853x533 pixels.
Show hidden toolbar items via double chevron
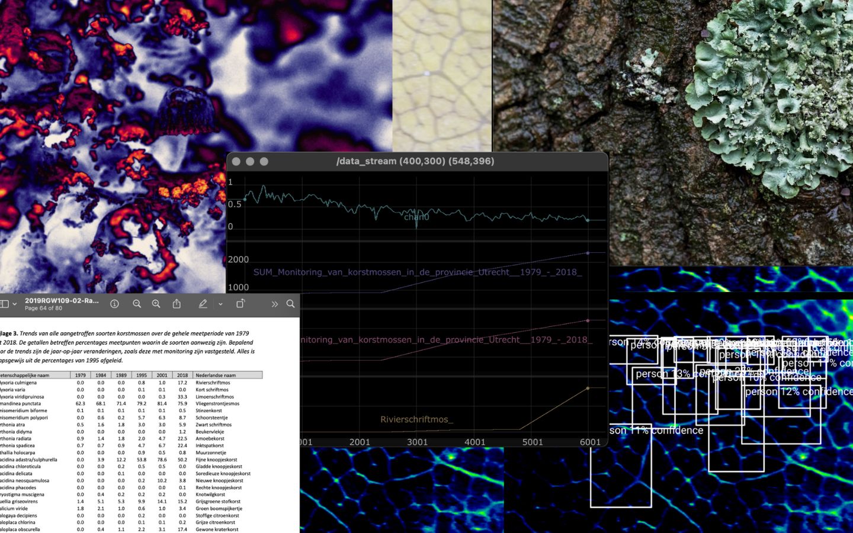tap(274, 304)
